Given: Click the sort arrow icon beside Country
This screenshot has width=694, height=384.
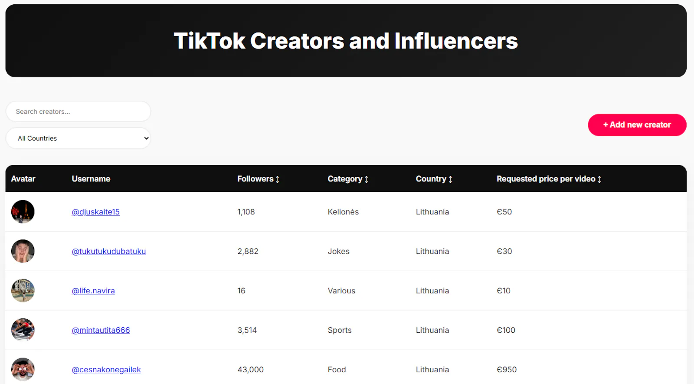Looking at the screenshot, I should (450, 179).
